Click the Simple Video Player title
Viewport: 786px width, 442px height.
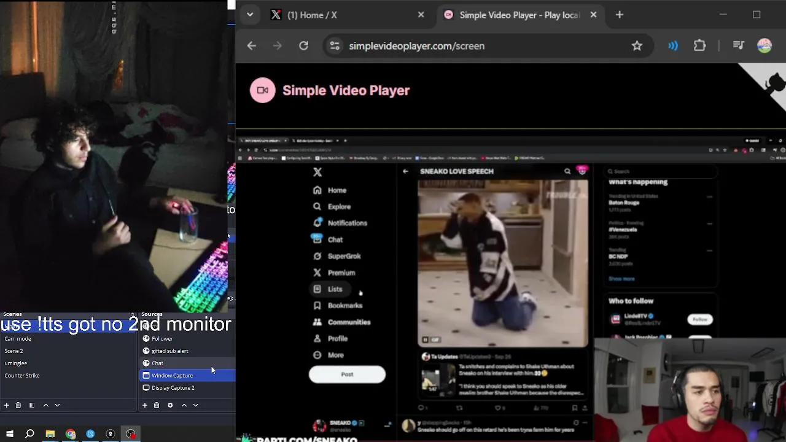click(x=346, y=90)
